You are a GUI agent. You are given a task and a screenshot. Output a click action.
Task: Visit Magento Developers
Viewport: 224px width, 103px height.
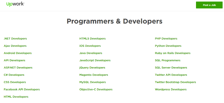click(94, 75)
